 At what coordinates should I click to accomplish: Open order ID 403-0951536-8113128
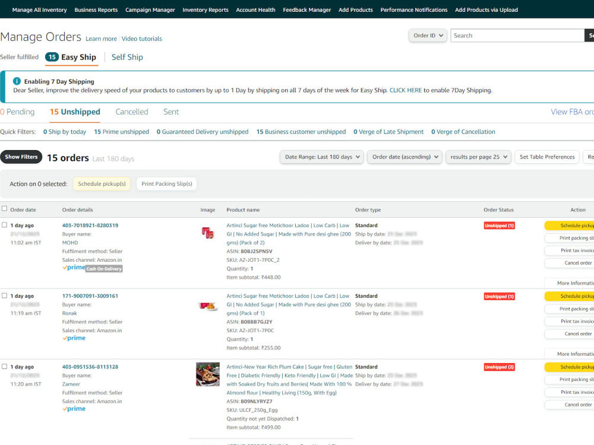pyautogui.click(x=90, y=367)
